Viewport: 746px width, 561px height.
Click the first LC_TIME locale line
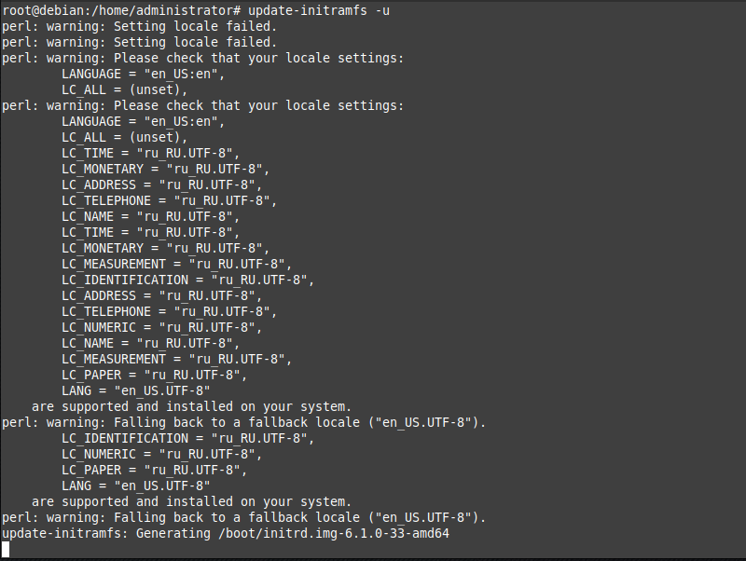coord(150,153)
